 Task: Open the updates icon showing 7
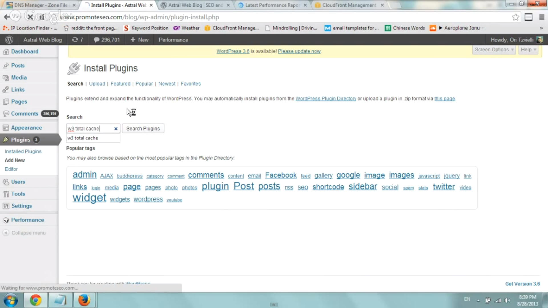click(77, 40)
